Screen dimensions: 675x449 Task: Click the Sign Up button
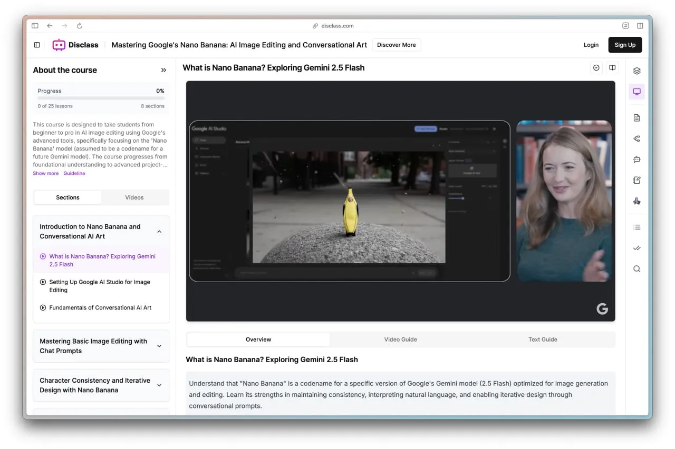click(x=625, y=45)
